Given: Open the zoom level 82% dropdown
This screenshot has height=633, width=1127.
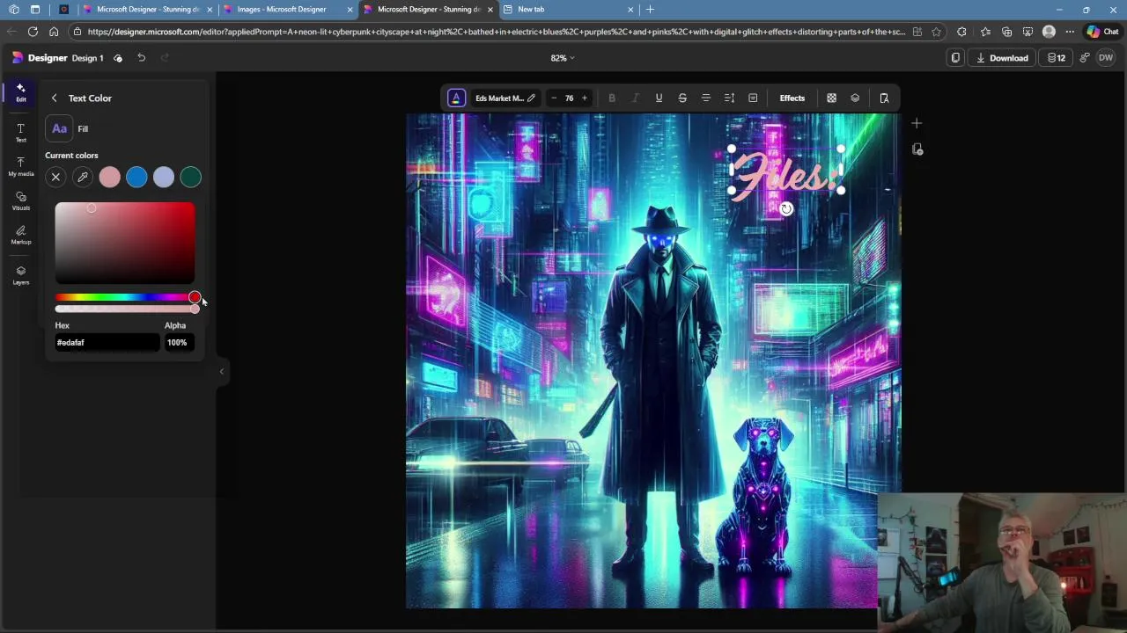Looking at the screenshot, I should click(x=563, y=58).
